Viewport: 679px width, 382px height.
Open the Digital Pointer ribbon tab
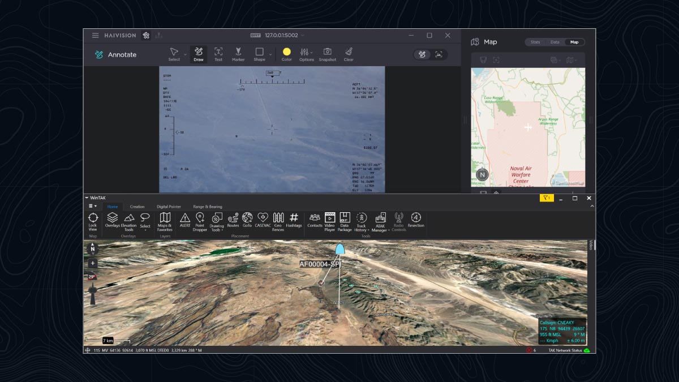click(x=169, y=207)
